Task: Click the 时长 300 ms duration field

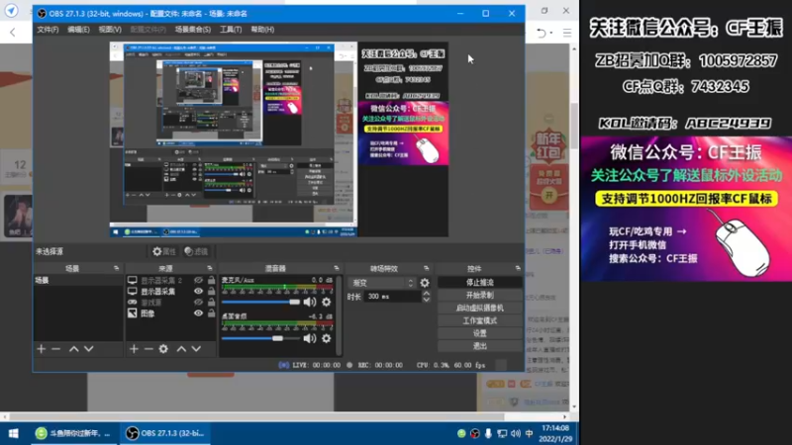Action: (x=392, y=296)
